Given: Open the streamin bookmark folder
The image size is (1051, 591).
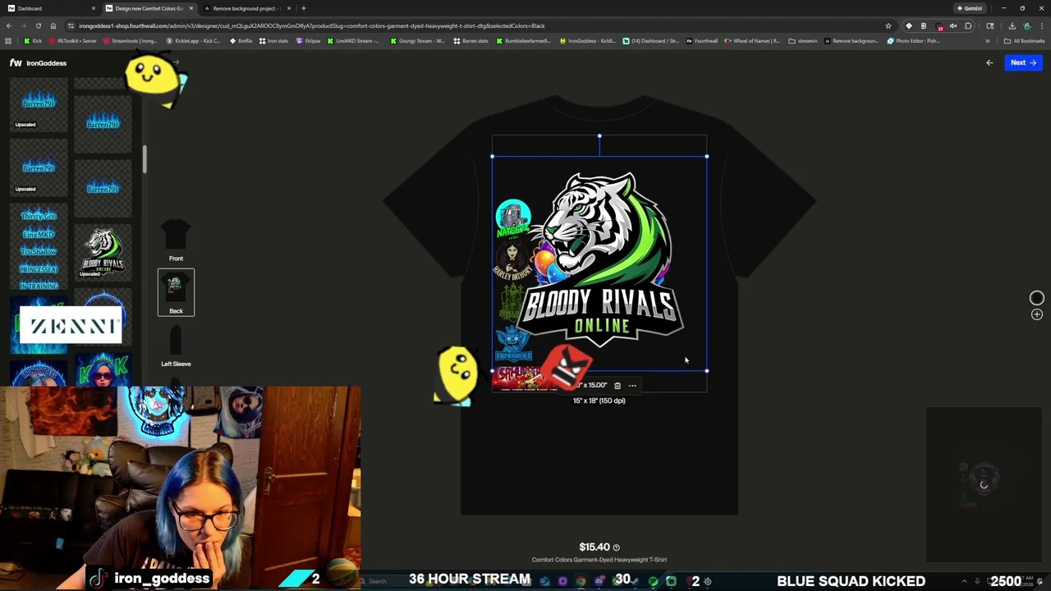Looking at the screenshot, I should click(x=803, y=40).
